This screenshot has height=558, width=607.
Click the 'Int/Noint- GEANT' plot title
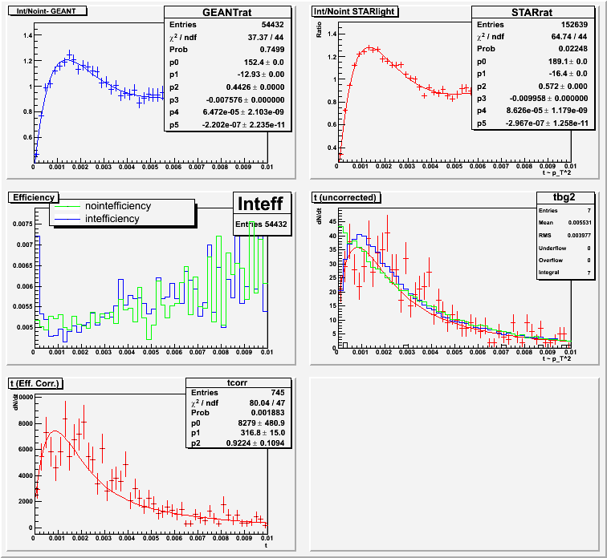(42, 11)
